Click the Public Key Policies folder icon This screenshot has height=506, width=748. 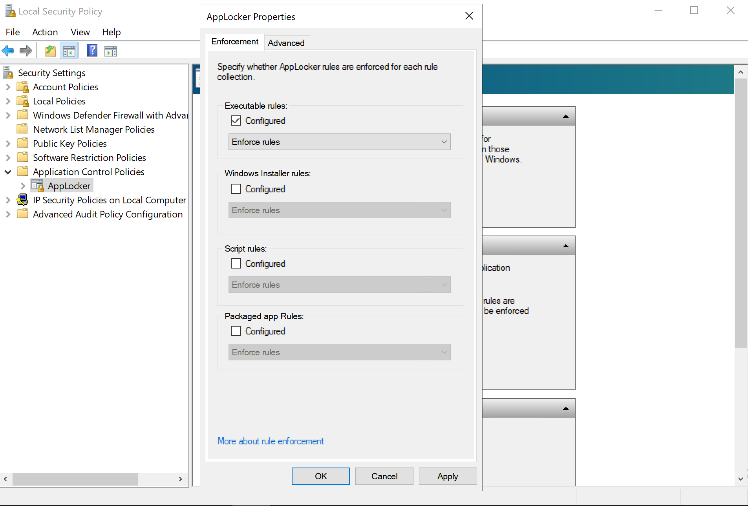[23, 143]
